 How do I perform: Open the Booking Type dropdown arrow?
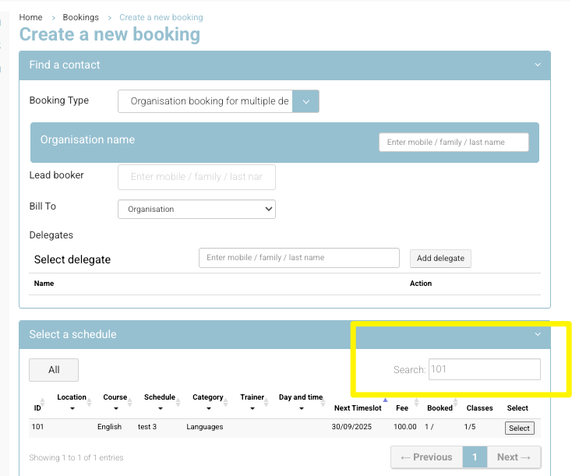pos(305,101)
